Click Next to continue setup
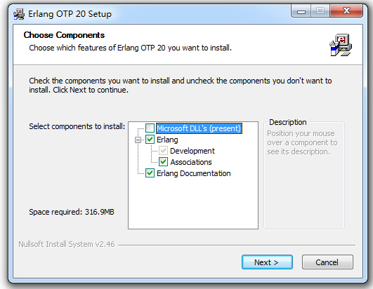This screenshot has width=373, height=289. coord(267,262)
